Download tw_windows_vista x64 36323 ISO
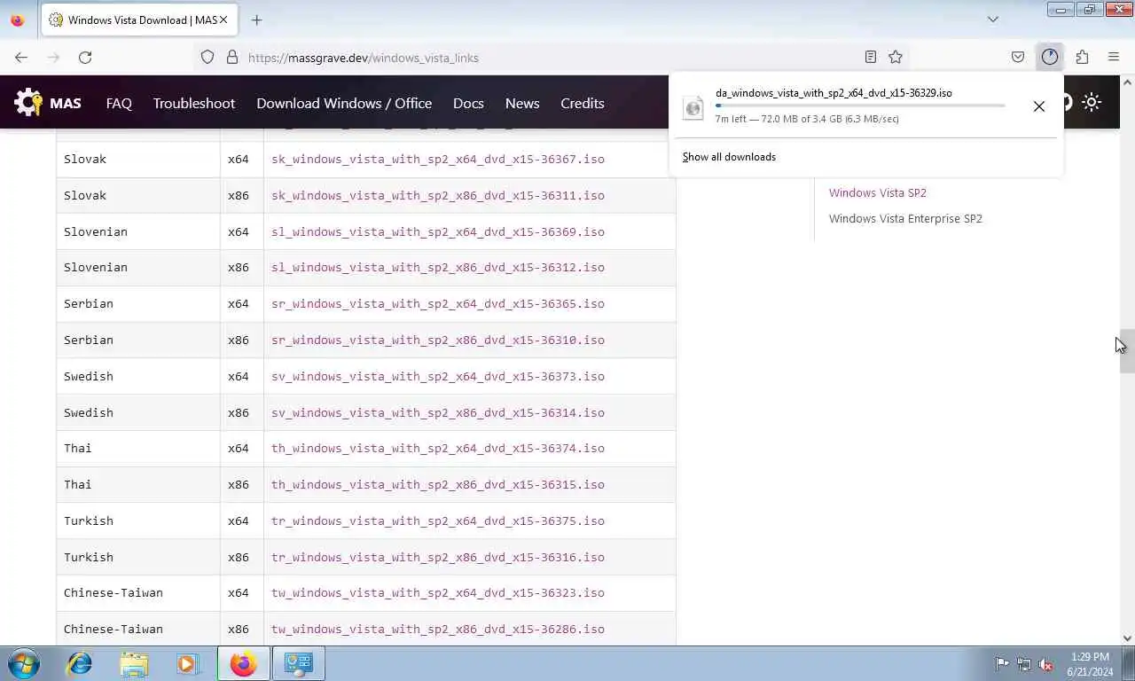This screenshot has height=681, width=1135. tap(438, 592)
